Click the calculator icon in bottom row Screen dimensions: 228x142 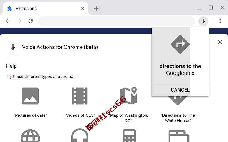point(129,136)
